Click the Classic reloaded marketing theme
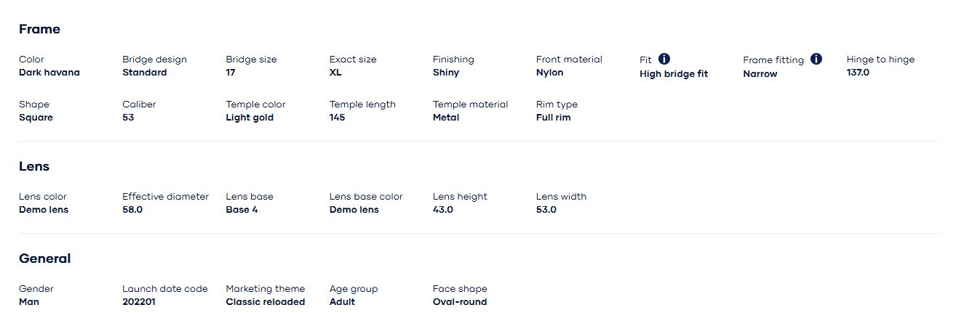This screenshot has width=956, height=318. pyautogui.click(x=266, y=302)
